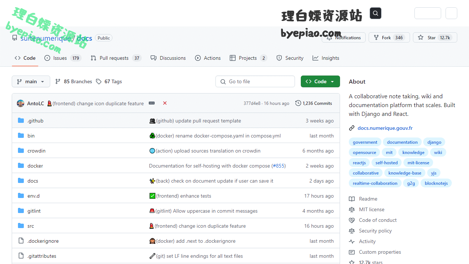The height and width of the screenshot is (264, 469).
Task: Open Custom properties link
Action: click(375, 252)
